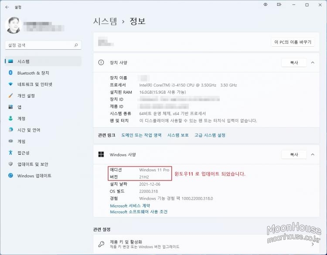
Task: Click the globe clock icon for 시간 및 언어
Action: click(10, 130)
